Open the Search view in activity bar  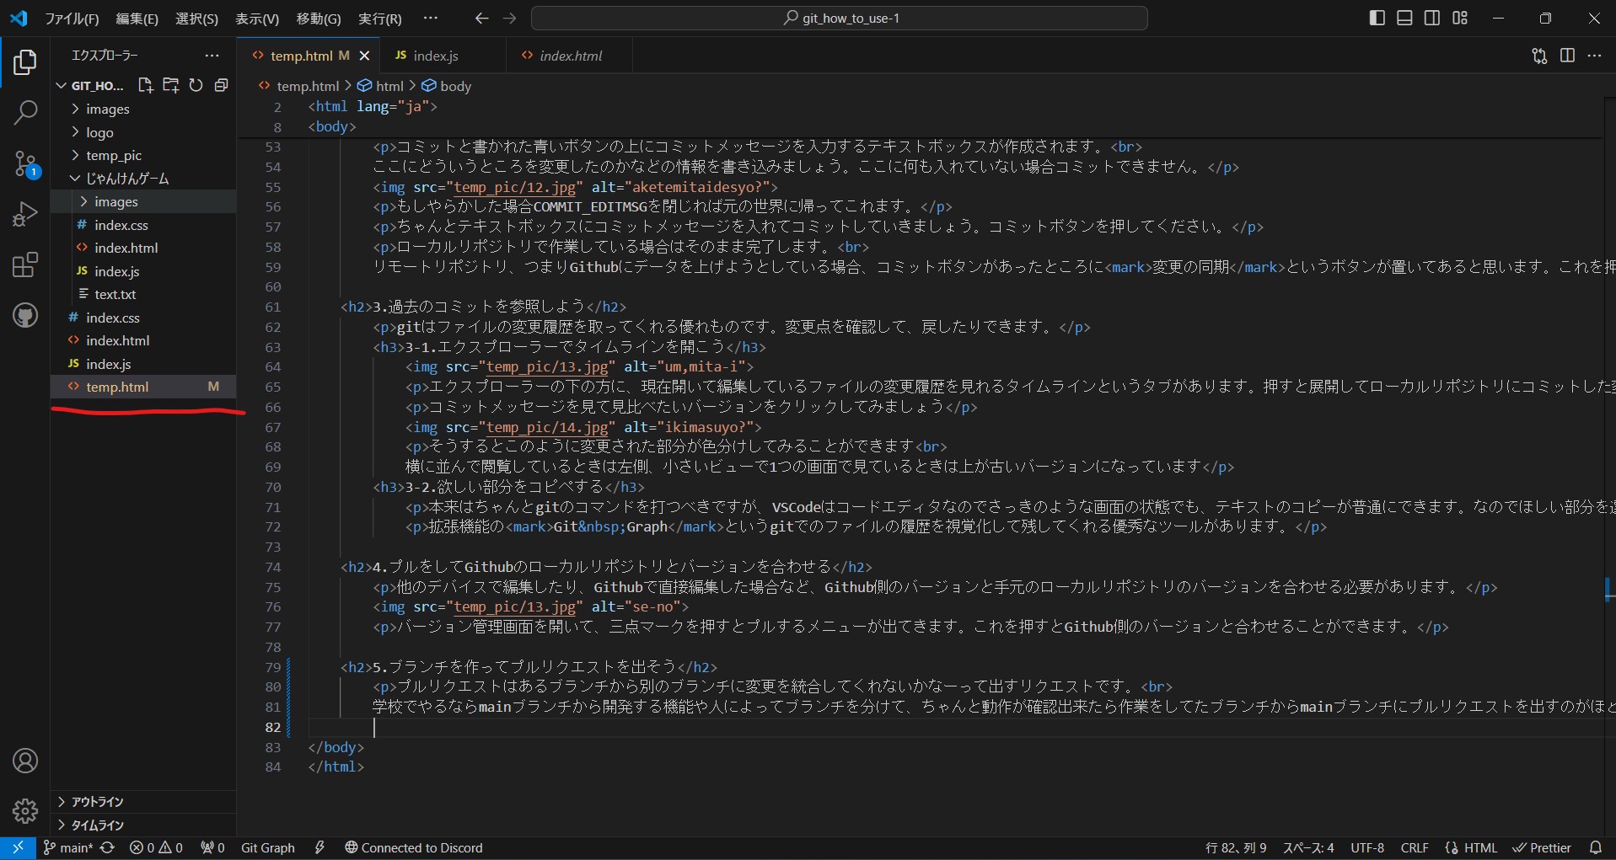pos(25,112)
